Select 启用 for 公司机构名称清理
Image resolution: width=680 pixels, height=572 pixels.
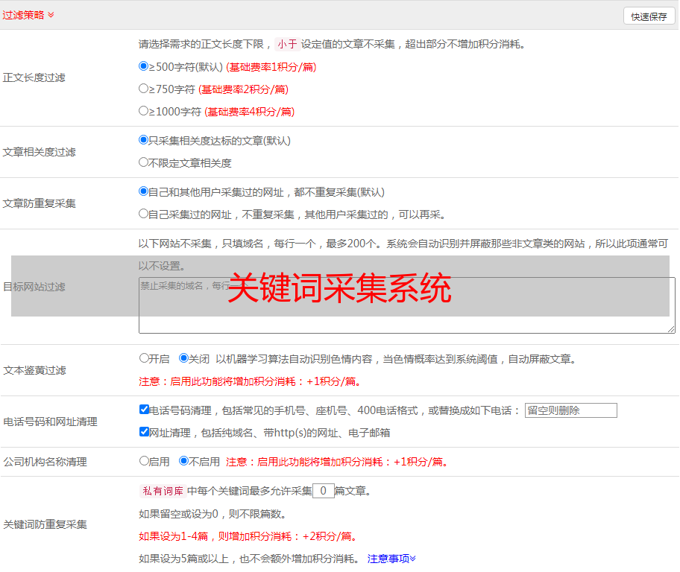point(144,461)
